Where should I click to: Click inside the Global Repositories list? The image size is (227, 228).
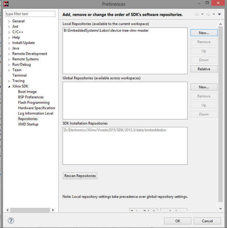[x=125, y=100]
